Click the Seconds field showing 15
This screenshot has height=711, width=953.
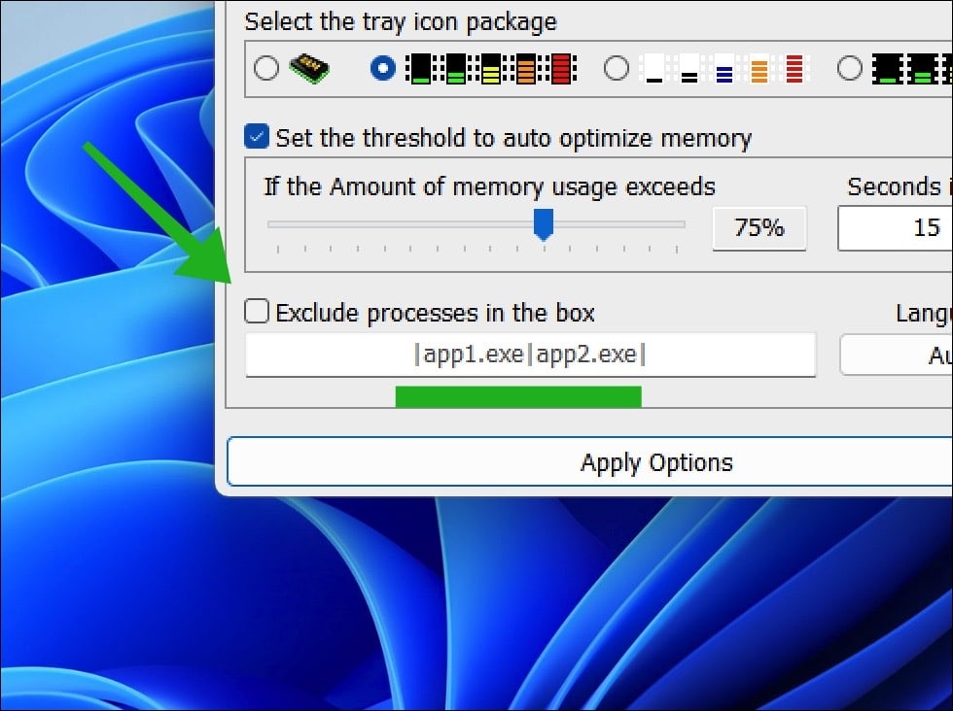click(x=895, y=227)
